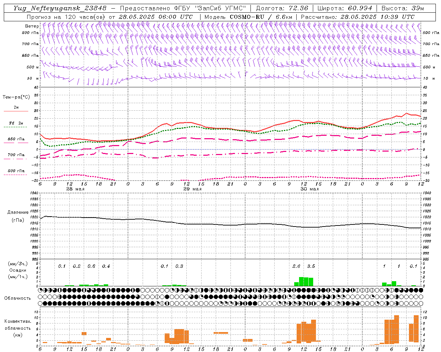Click the "Осадки" precipitation panel label
441x352 pixels.
(18, 270)
